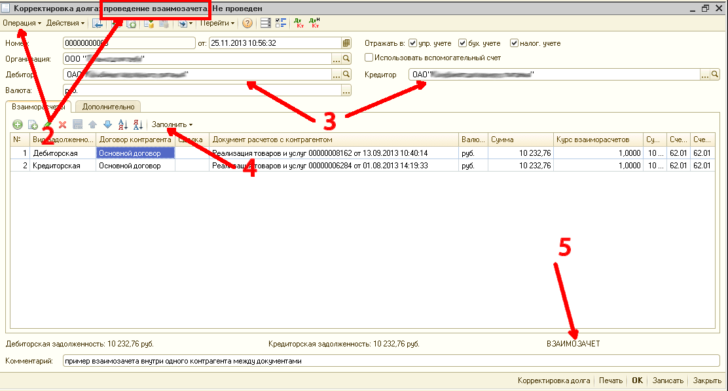Sort ascending with the А-Я icon
728x391 pixels.
pyautogui.click(x=122, y=124)
